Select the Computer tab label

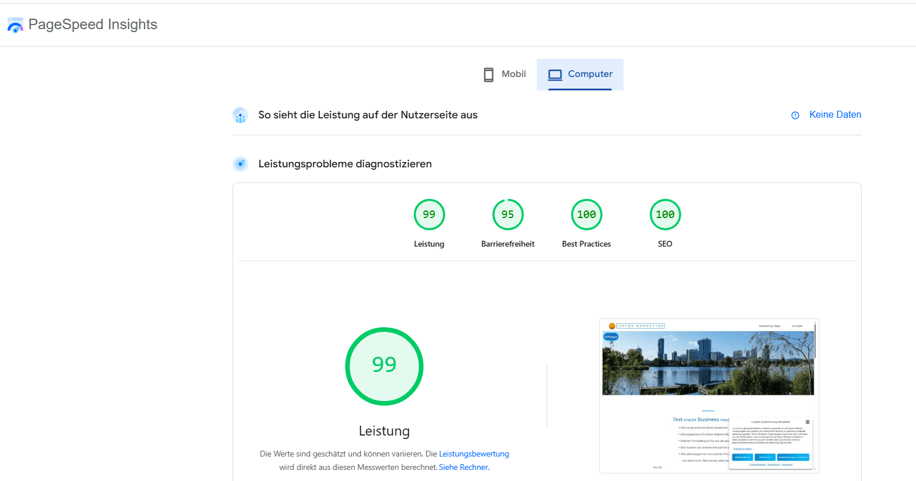[x=590, y=74]
